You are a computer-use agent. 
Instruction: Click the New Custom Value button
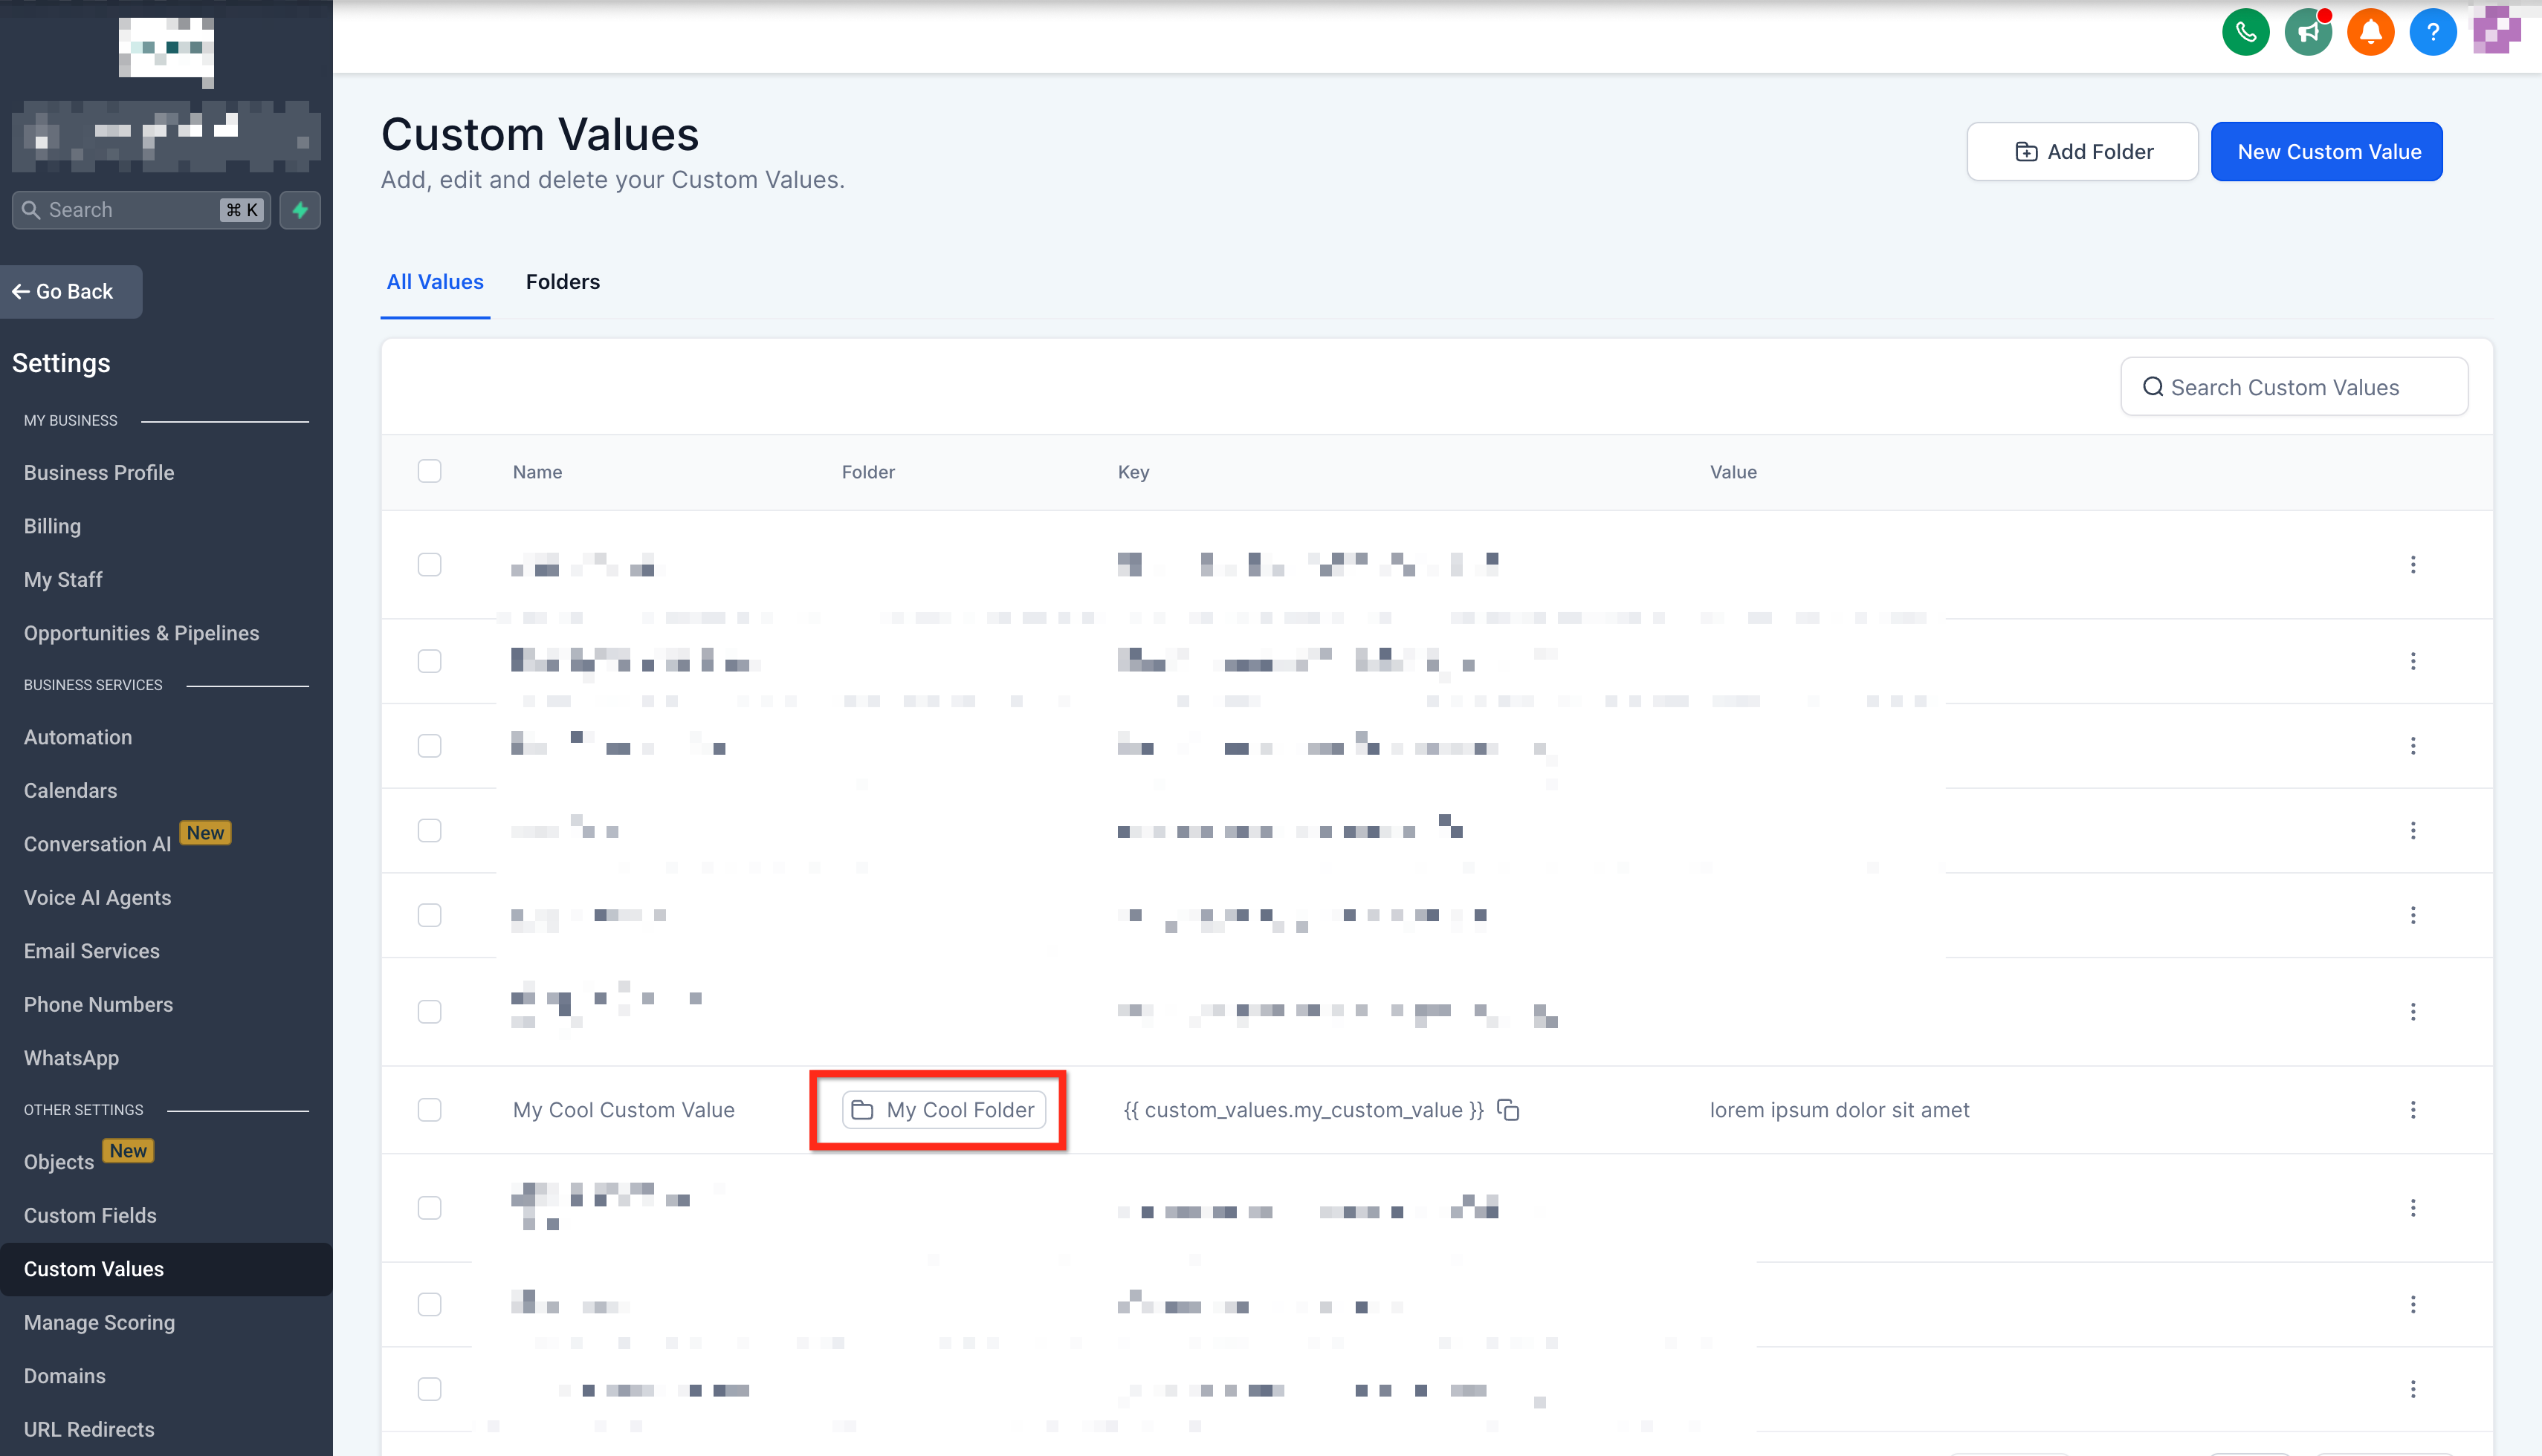(2326, 152)
